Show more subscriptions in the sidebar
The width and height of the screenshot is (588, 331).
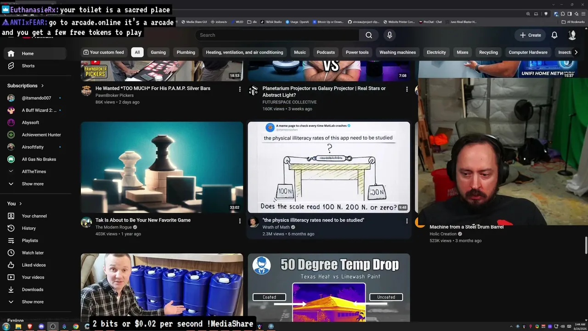(x=36, y=184)
